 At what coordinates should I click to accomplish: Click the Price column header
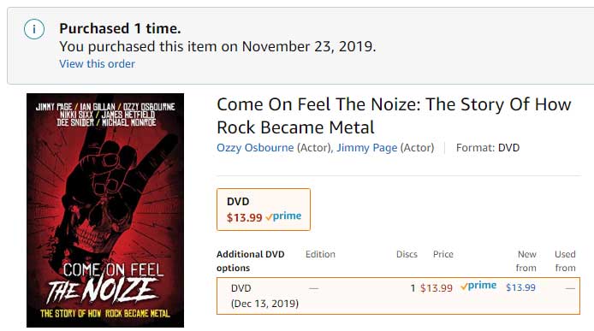[x=443, y=254]
